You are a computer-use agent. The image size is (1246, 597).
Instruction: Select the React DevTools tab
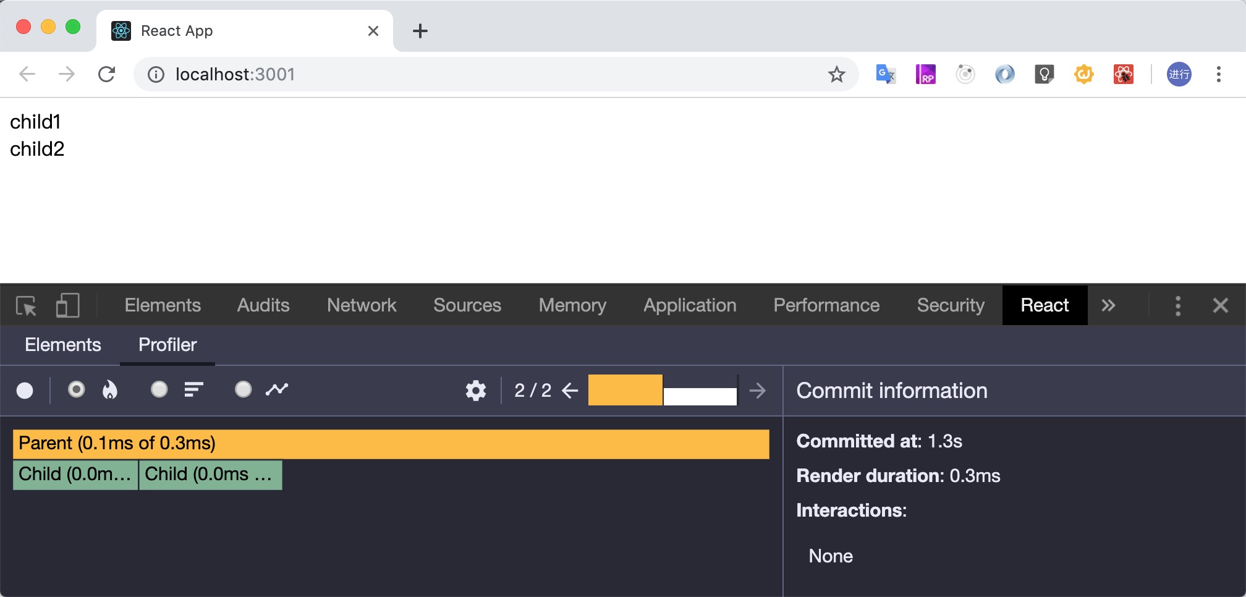[x=1045, y=305]
